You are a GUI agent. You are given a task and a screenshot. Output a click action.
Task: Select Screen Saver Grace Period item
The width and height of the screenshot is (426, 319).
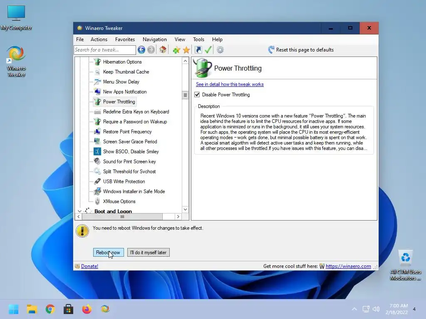(x=130, y=142)
